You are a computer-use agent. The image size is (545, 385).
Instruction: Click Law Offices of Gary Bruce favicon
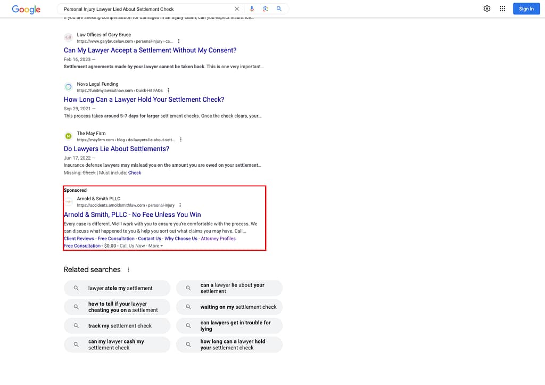pos(69,37)
